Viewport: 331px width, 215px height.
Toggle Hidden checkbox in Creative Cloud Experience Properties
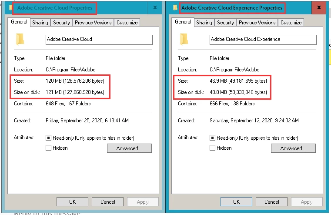coord(212,148)
